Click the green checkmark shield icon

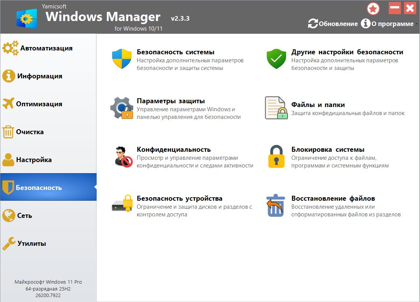coord(276,59)
